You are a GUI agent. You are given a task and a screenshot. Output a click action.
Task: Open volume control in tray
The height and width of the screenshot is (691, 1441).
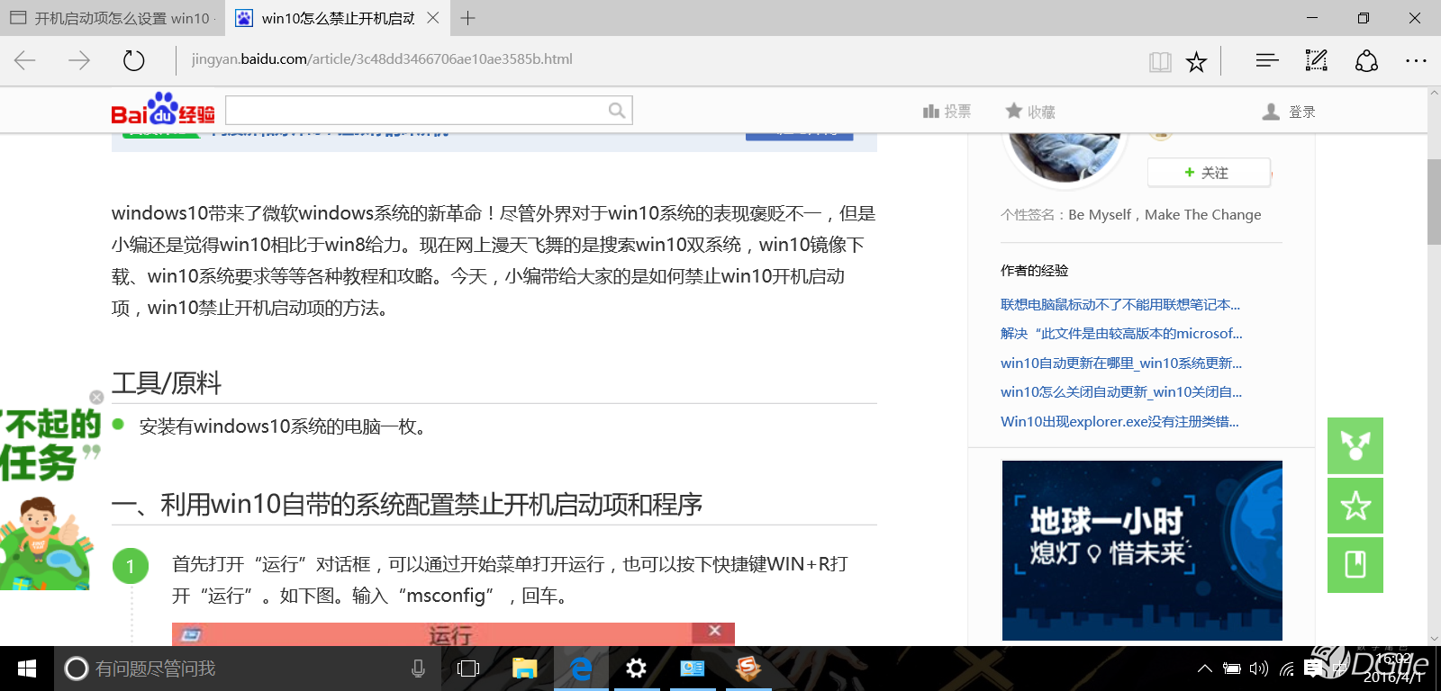point(1259,669)
